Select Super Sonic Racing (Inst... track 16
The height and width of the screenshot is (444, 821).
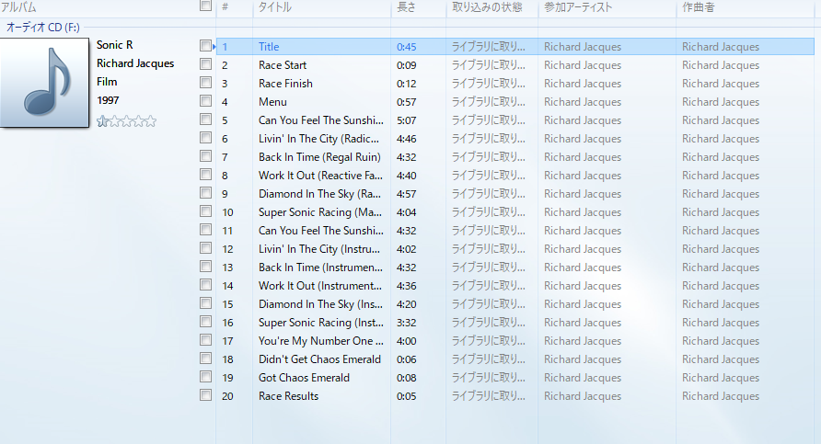pyautogui.click(x=321, y=322)
